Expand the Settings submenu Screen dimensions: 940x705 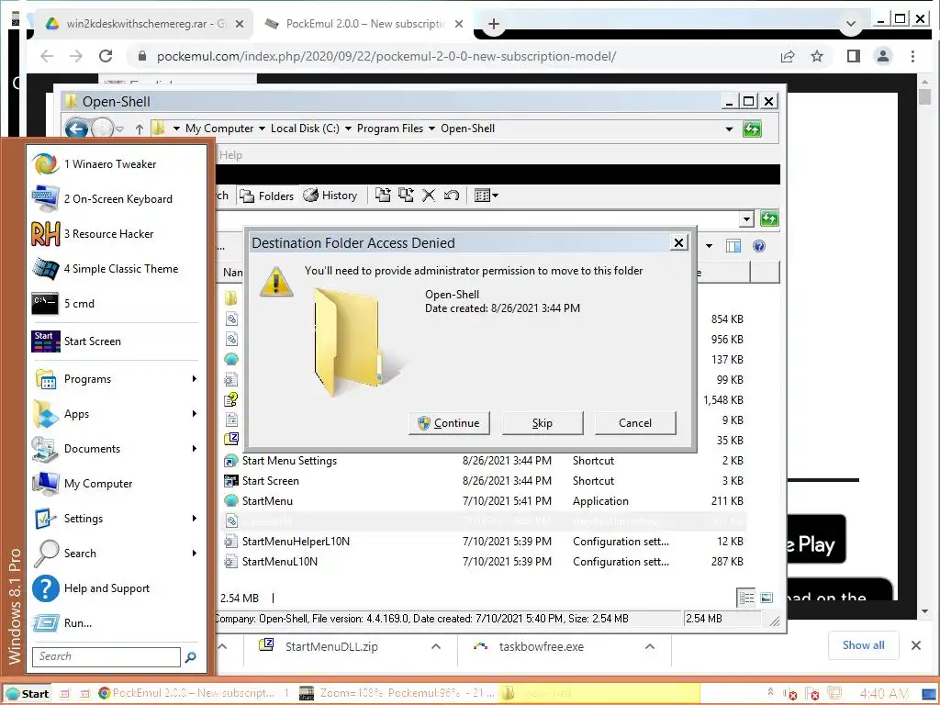[x=195, y=519]
